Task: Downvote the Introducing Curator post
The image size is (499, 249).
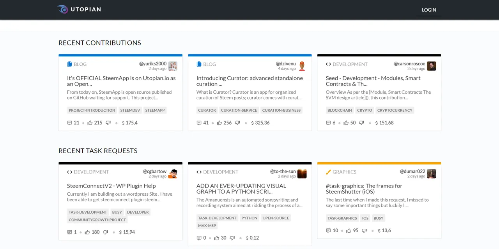Action: pyautogui.click(x=238, y=123)
